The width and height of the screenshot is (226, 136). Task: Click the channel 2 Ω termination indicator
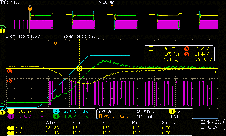click(x=84, y=111)
